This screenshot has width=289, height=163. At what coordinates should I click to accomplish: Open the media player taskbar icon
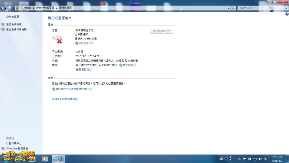tap(45, 159)
